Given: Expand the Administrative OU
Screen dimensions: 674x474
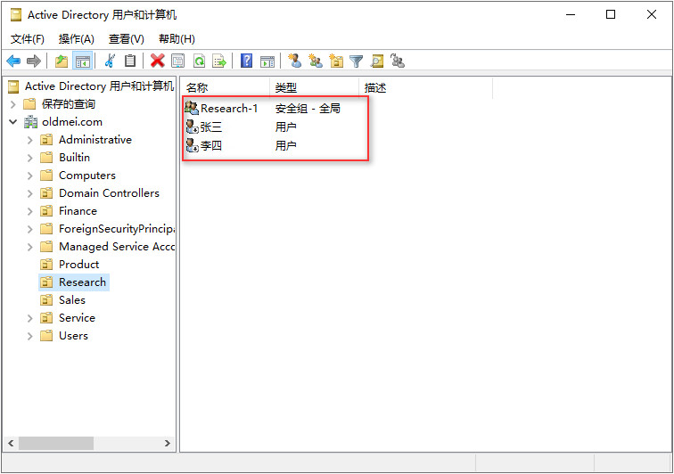Looking at the screenshot, I should pyautogui.click(x=29, y=140).
